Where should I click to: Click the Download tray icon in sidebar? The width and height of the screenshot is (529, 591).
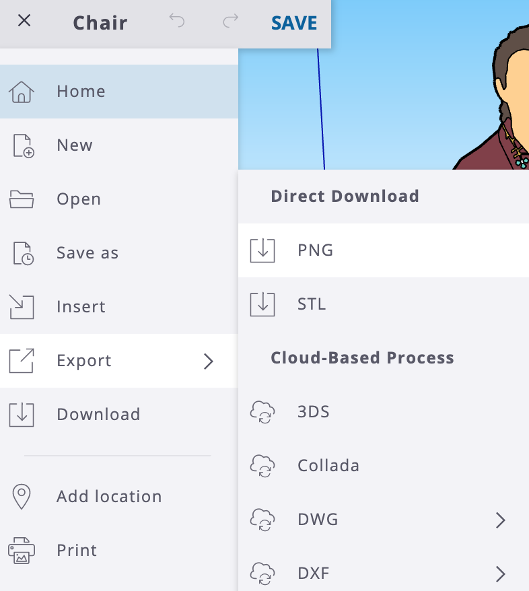(22, 415)
